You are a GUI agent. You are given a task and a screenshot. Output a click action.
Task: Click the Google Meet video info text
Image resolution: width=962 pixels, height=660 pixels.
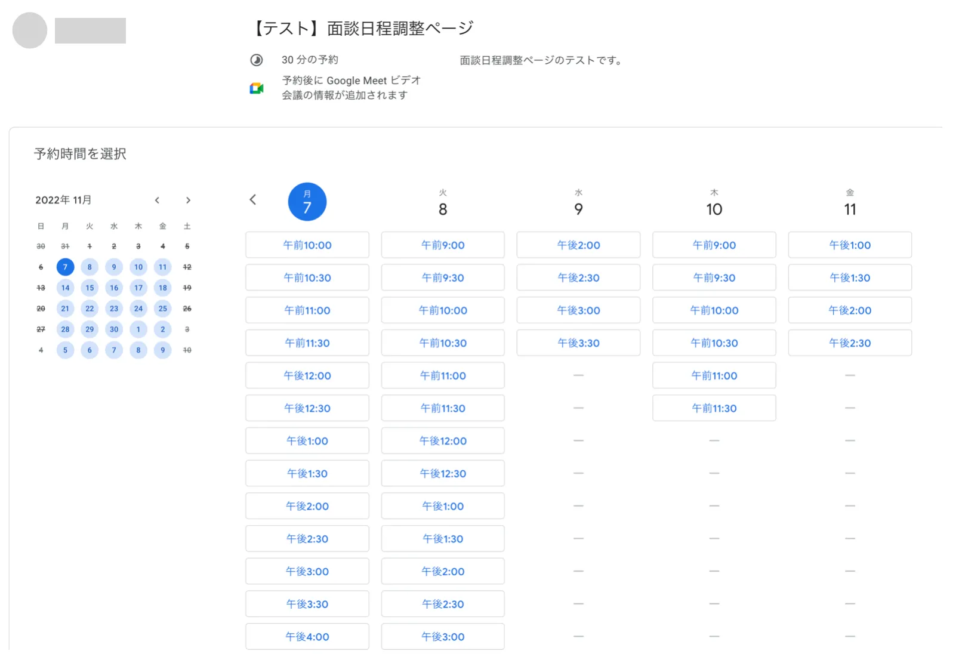pos(351,88)
